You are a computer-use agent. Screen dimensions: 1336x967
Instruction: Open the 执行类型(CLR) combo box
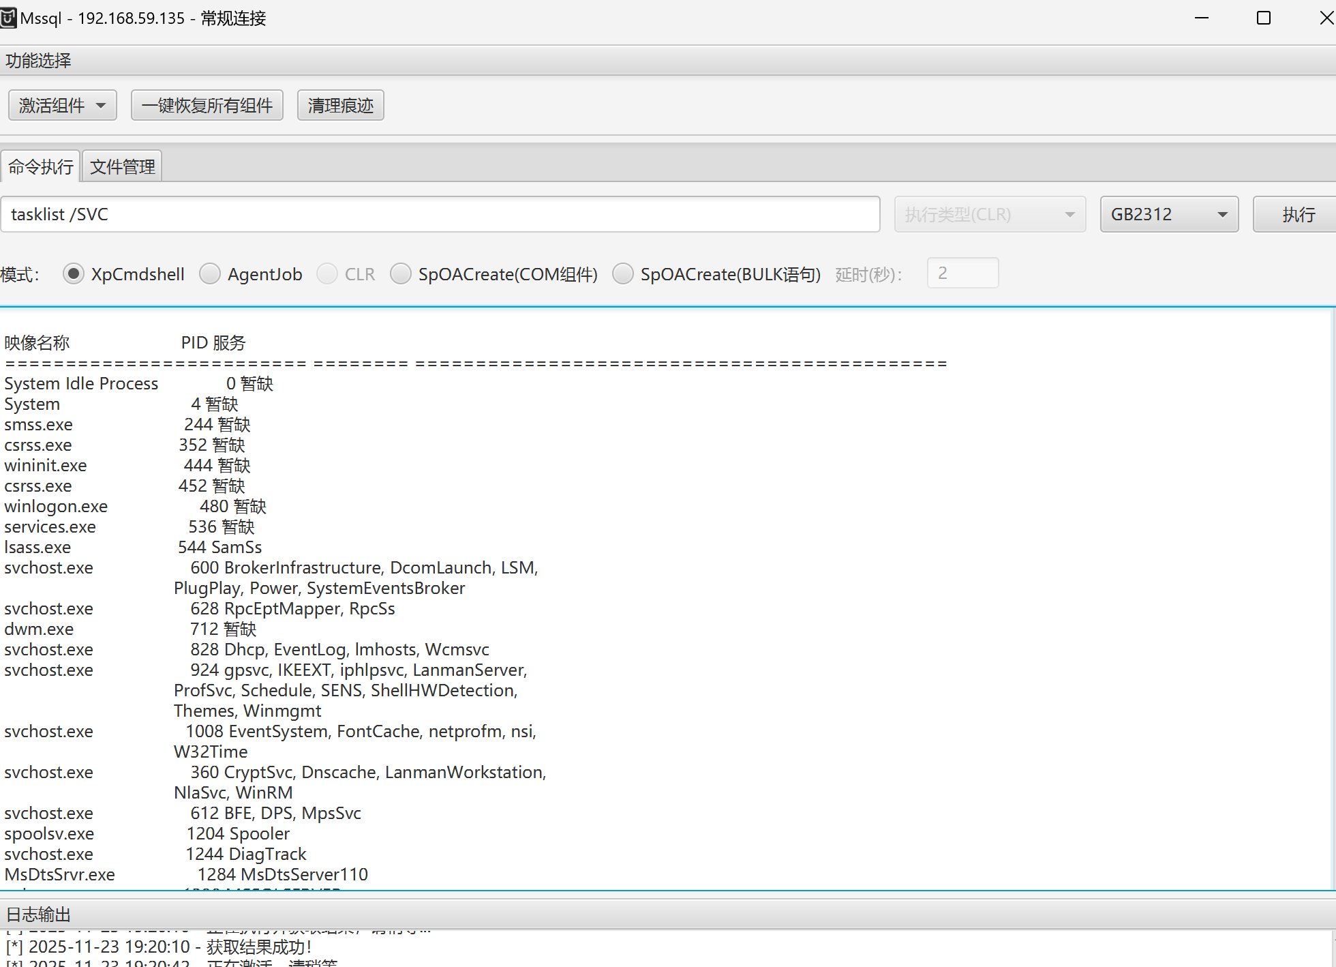point(990,215)
